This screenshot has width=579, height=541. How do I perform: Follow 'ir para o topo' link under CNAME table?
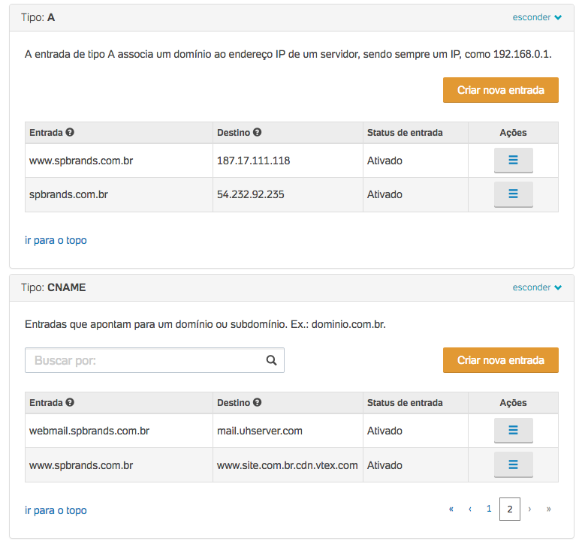click(56, 510)
